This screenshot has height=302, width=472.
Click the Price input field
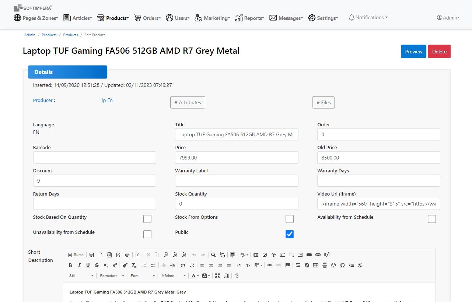[x=237, y=158]
